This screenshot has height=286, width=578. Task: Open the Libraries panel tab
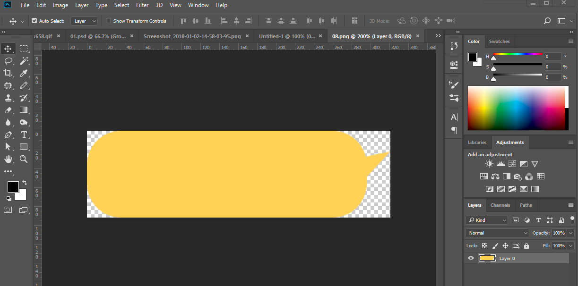[477, 143]
